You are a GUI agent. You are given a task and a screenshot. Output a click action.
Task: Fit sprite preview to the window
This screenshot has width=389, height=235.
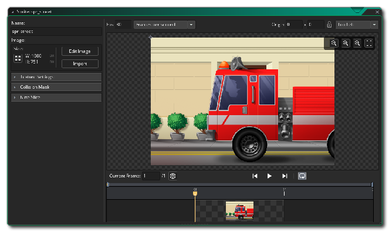[x=369, y=43]
